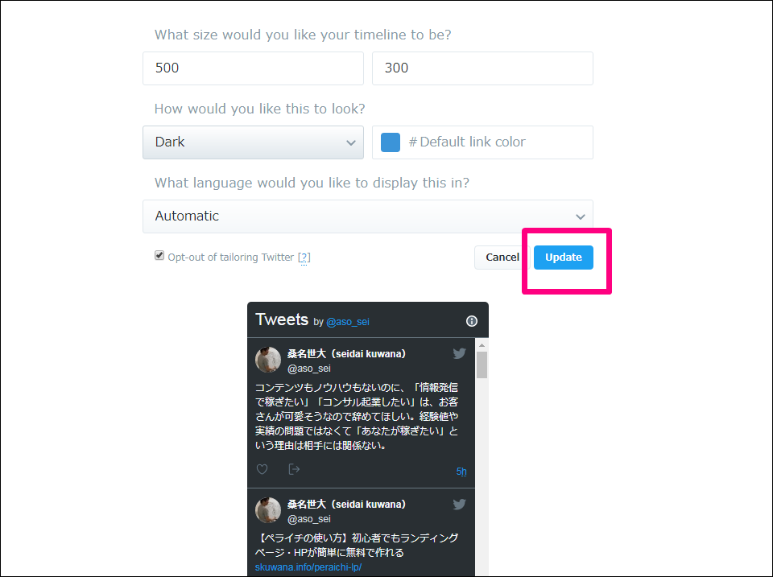773x577 pixels.
Task: Click the Update button
Action: click(x=563, y=258)
